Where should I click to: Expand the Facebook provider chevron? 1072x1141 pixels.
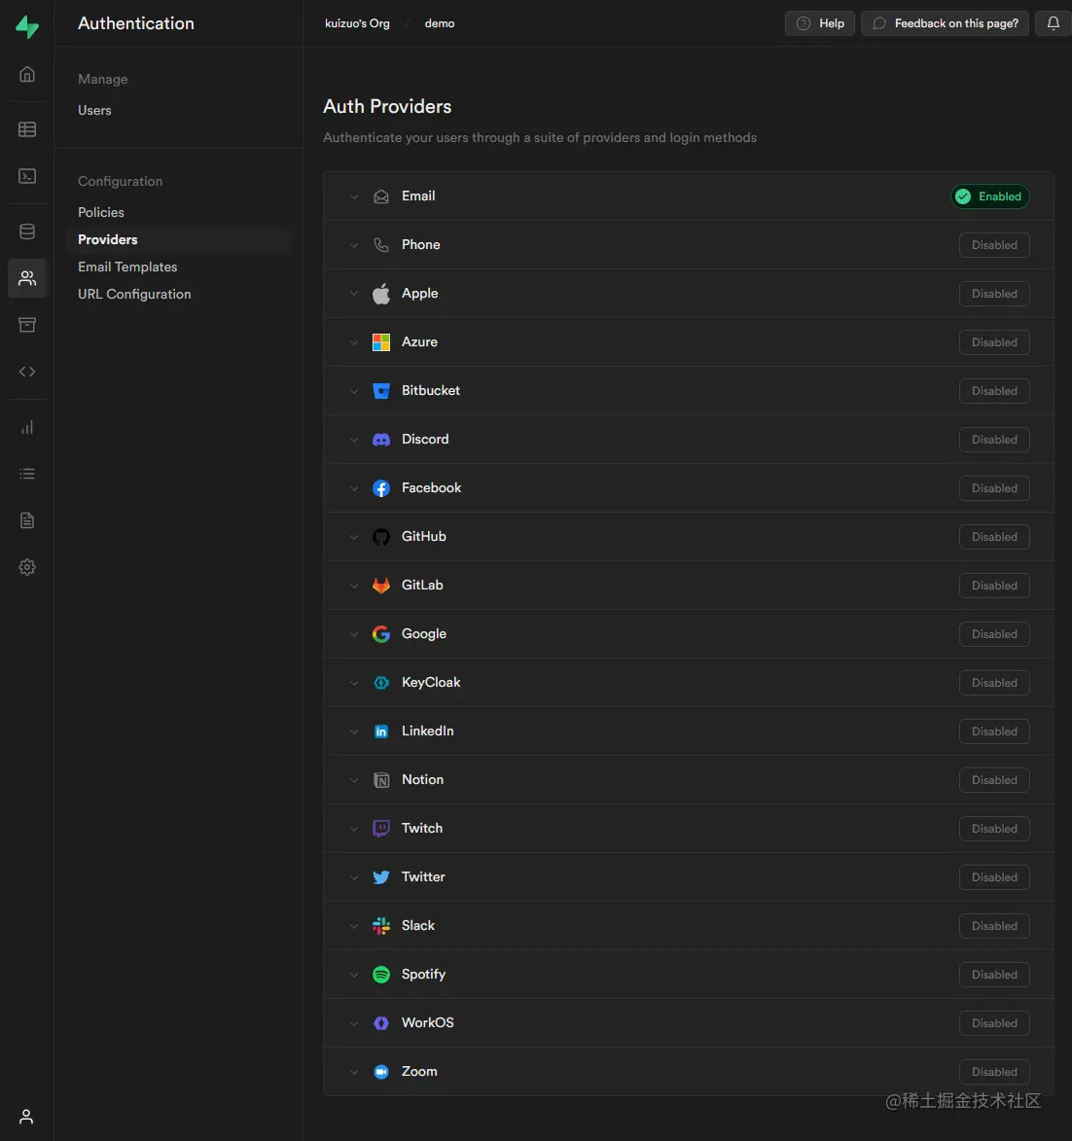[354, 488]
